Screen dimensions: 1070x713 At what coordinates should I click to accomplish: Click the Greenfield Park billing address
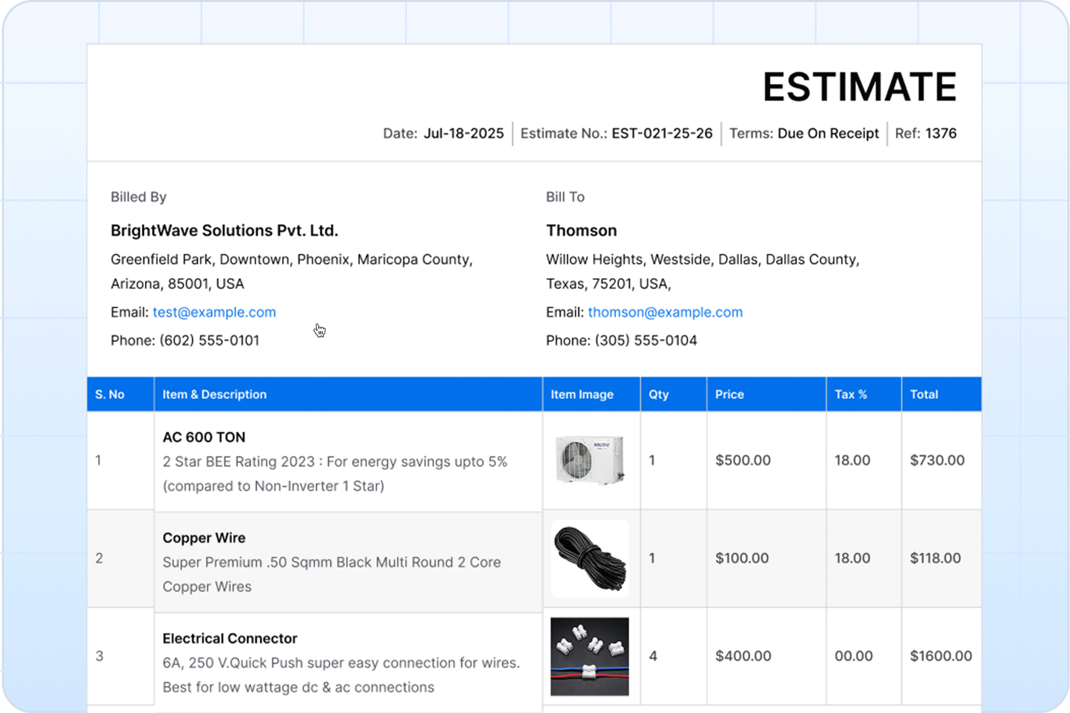pos(292,271)
